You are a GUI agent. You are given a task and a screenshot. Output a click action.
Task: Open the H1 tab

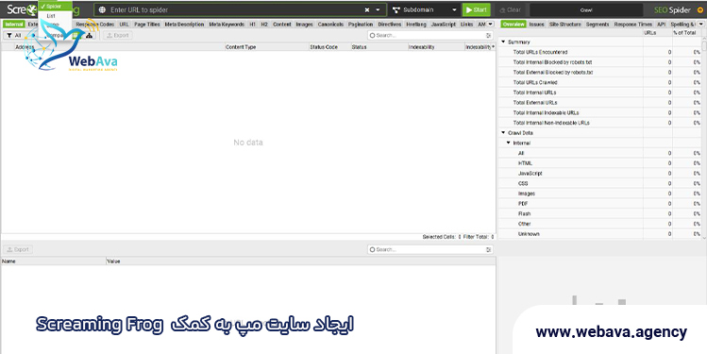click(x=253, y=25)
